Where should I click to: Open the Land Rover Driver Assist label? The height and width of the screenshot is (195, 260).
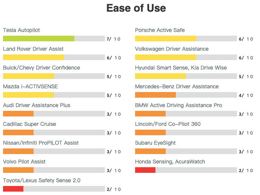click(33, 49)
